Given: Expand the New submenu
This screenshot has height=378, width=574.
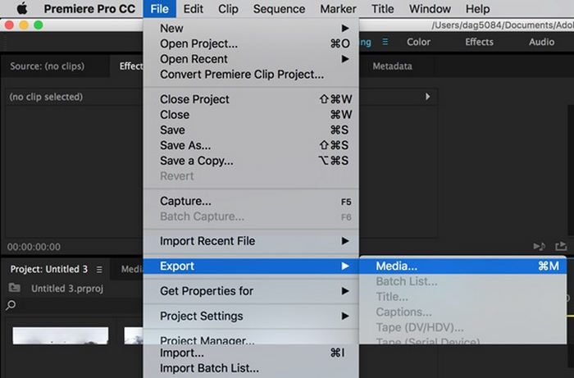Looking at the screenshot, I should [x=251, y=28].
